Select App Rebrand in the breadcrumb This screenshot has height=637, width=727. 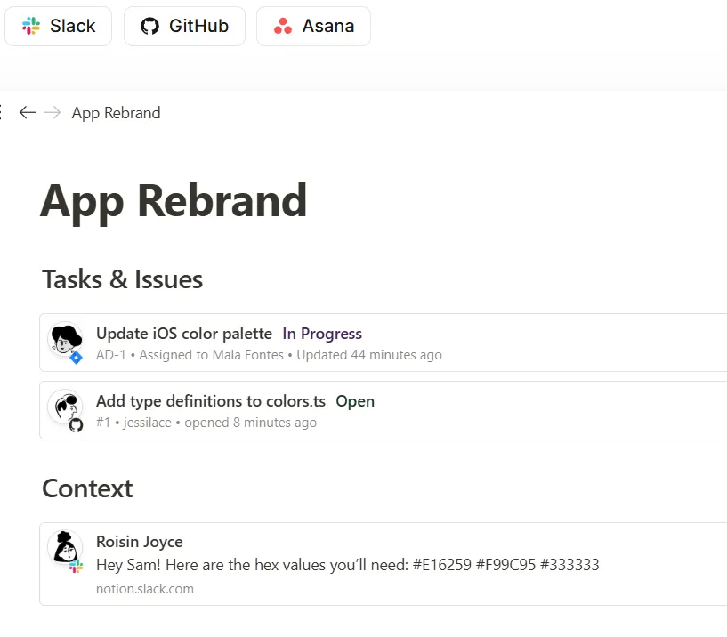[116, 113]
